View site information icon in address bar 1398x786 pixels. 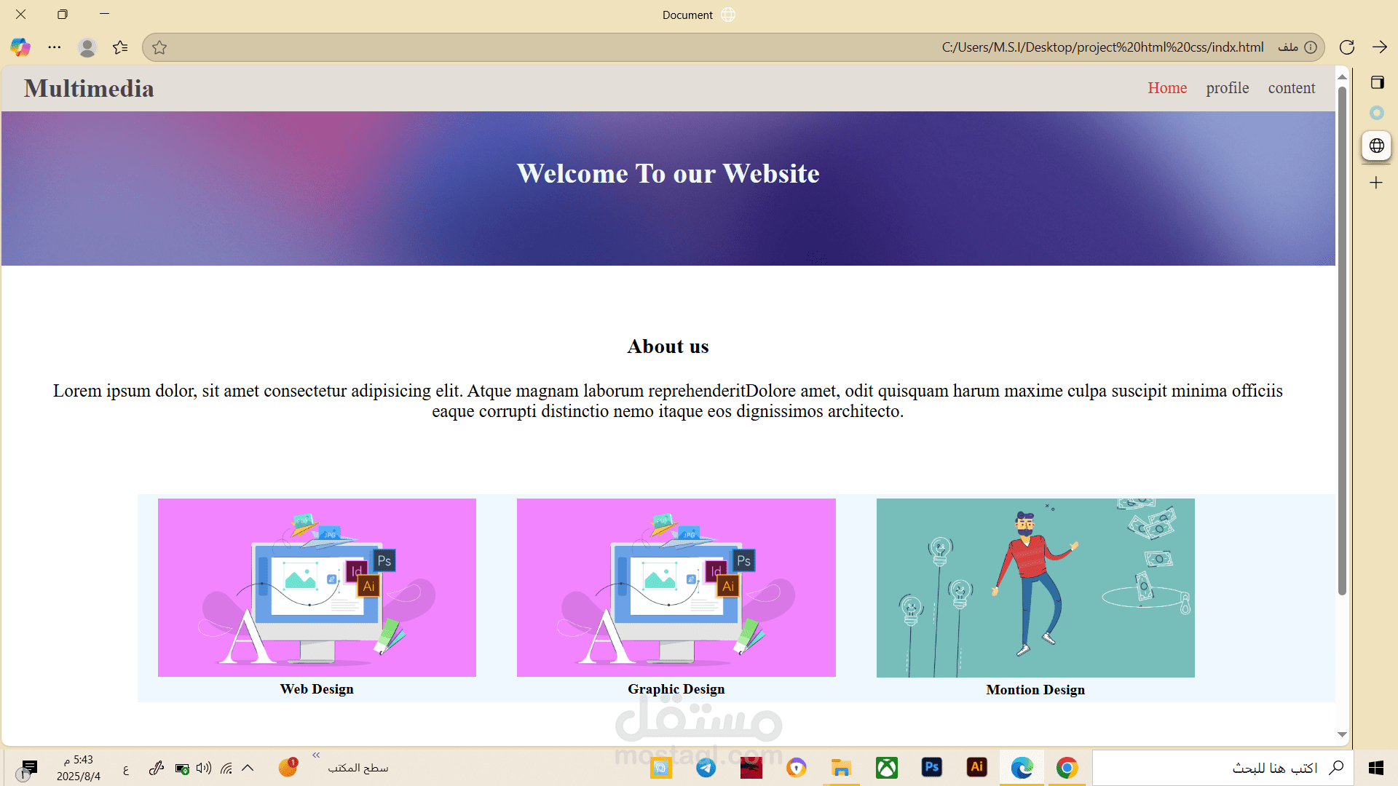(1310, 47)
